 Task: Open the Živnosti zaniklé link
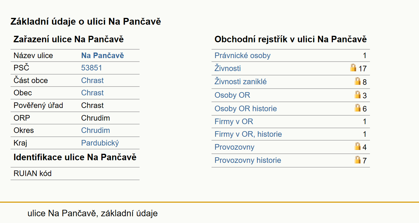(241, 82)
